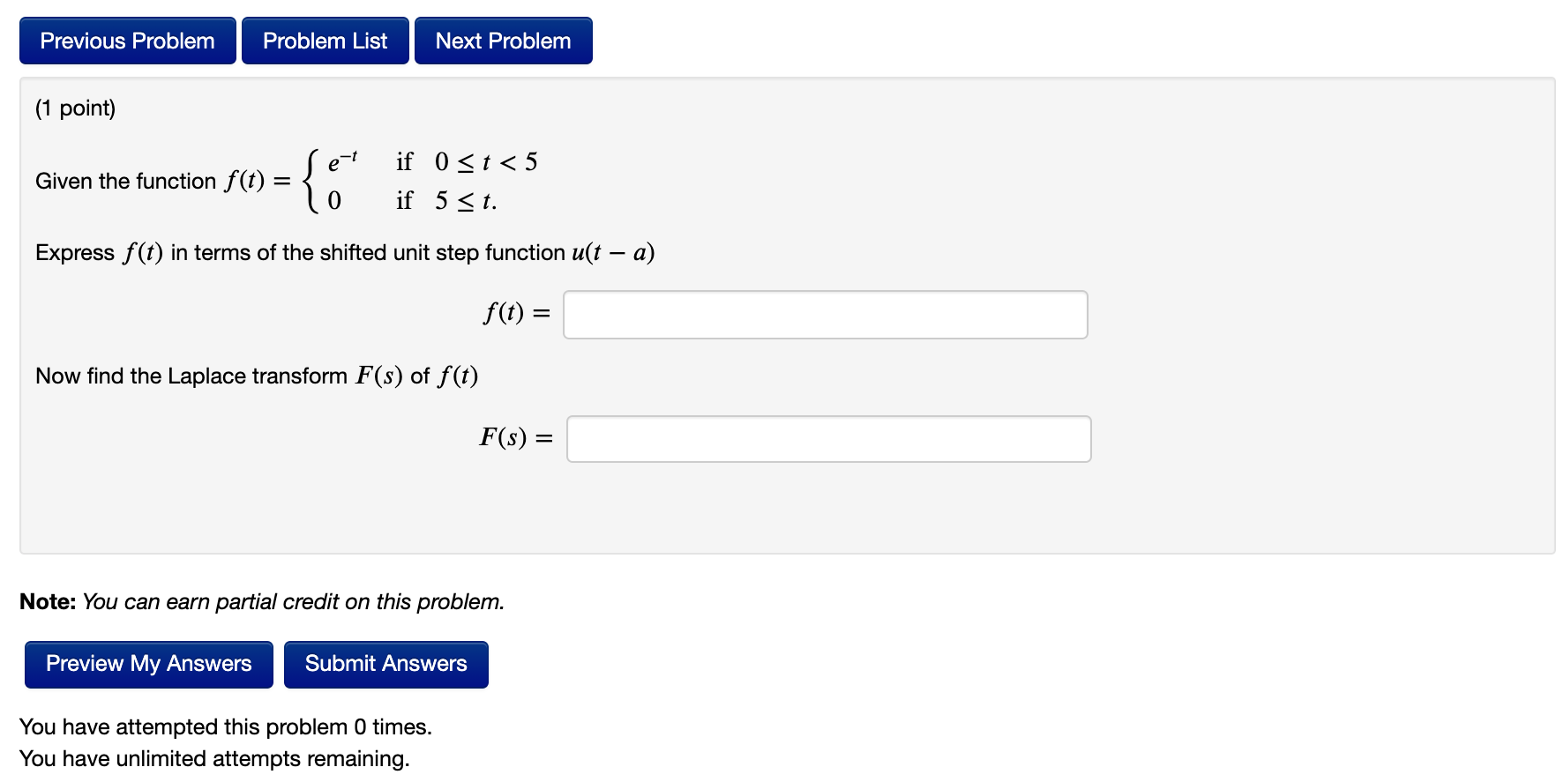Advance forward with Next Problem

pos(503,40)
